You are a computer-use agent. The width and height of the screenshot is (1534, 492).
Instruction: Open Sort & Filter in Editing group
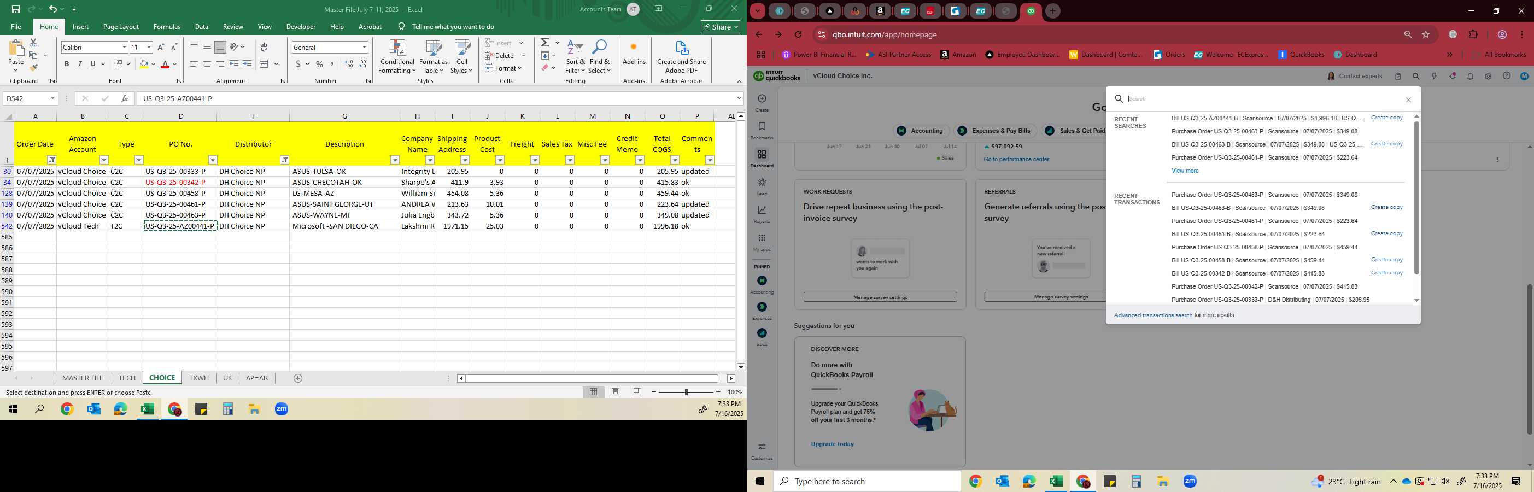[x=575, y=57]
